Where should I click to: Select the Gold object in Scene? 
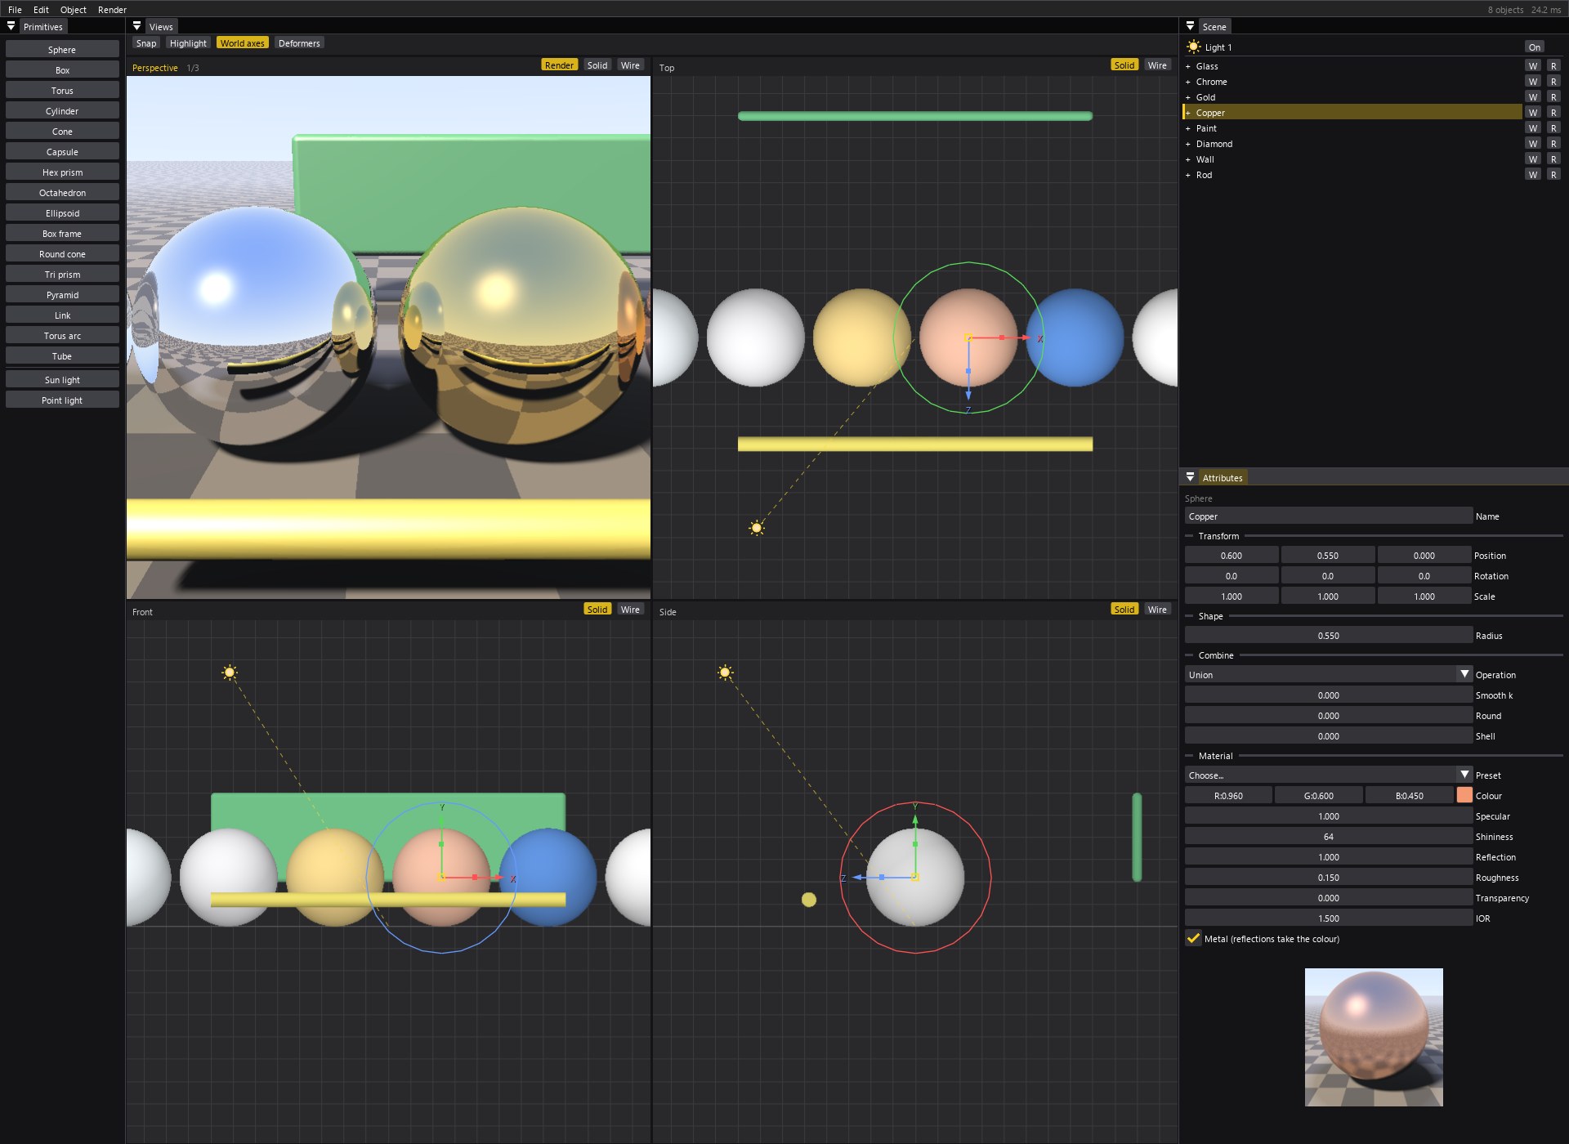point(1352,97)
